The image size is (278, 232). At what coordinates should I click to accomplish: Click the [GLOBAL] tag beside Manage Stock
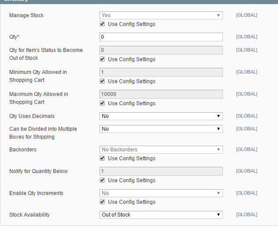pyautogui.click(x=247, y=15)
